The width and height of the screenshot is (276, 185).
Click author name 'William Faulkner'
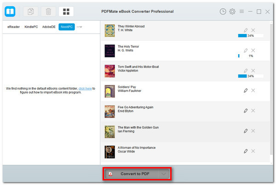click(129, 91)
